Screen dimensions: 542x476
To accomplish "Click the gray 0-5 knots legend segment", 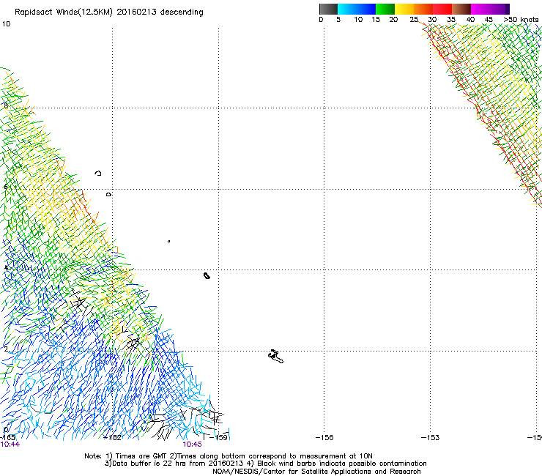I will (328, 9).
